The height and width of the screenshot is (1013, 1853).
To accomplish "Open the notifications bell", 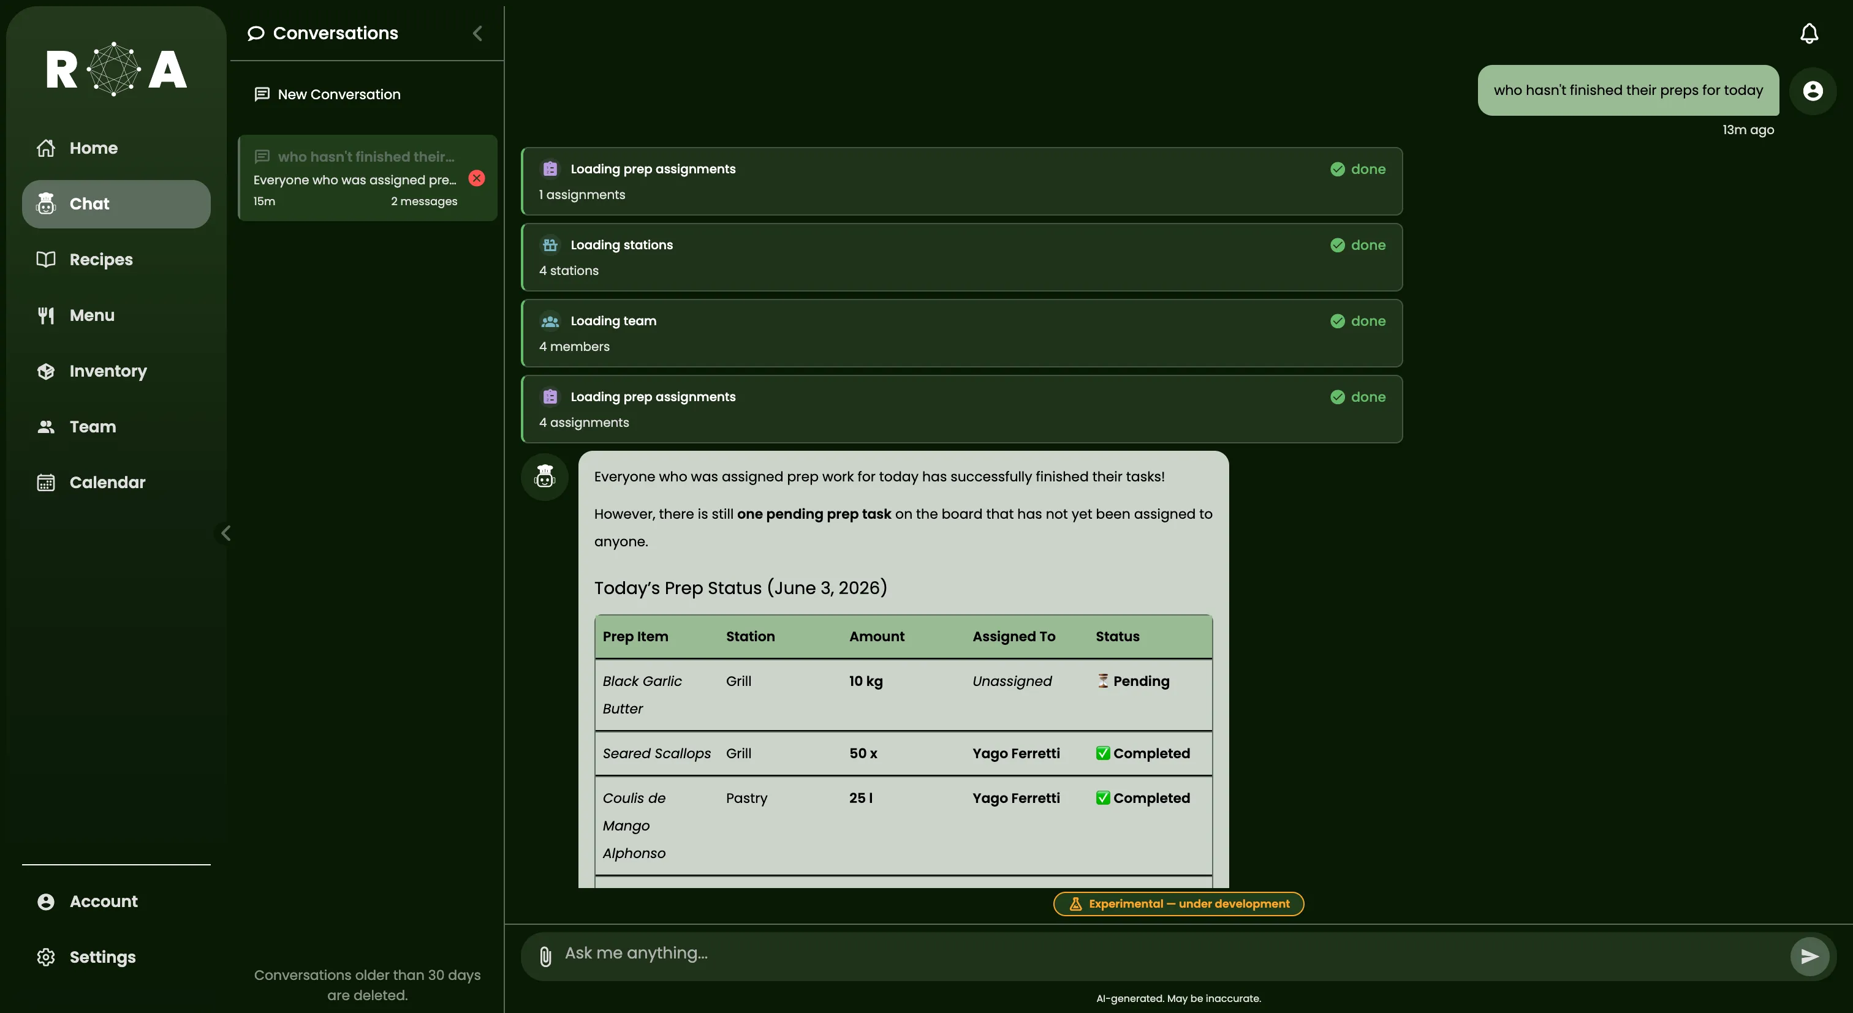I will [x=1808, y=33].
